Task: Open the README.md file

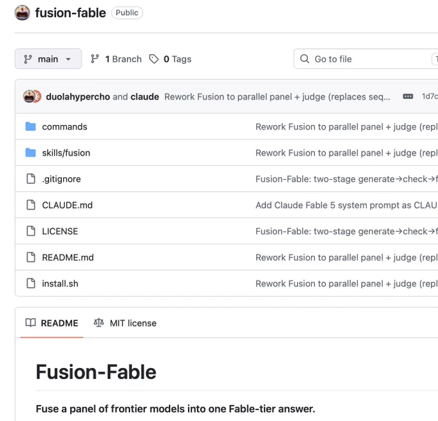Action: (x=68, y=257)
